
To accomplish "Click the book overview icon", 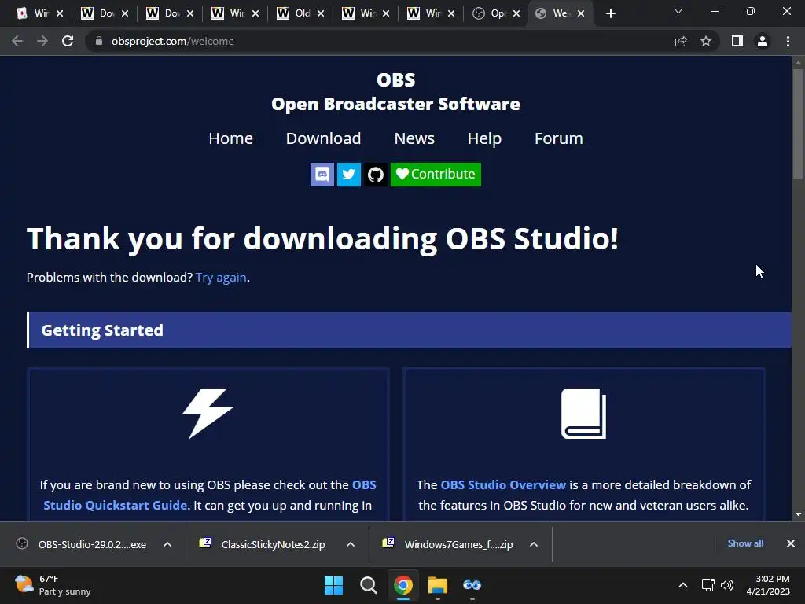I will tap(584, 414).
